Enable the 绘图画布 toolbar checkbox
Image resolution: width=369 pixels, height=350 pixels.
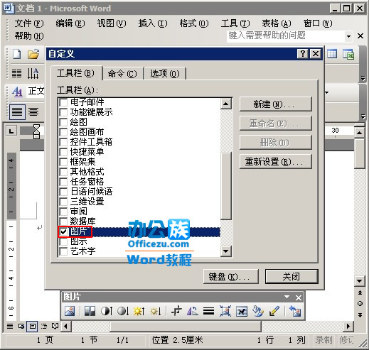[63, 132]
